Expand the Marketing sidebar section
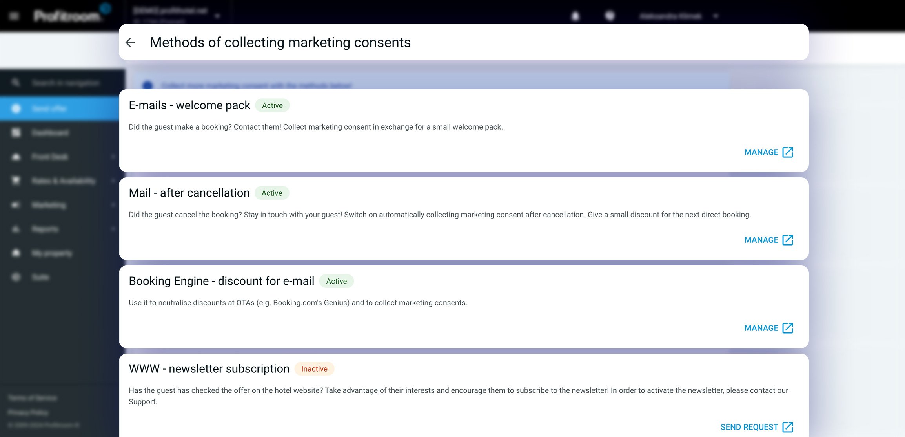This screenshot has width=905, height=437. (49, 205)
